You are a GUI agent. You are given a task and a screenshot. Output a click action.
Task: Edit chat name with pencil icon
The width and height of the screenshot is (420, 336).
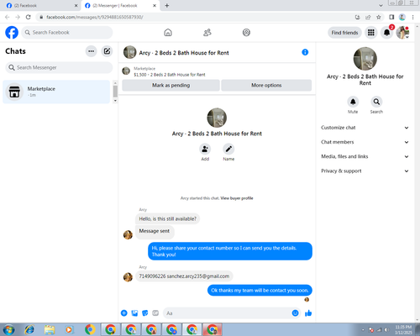pos(228,149)
